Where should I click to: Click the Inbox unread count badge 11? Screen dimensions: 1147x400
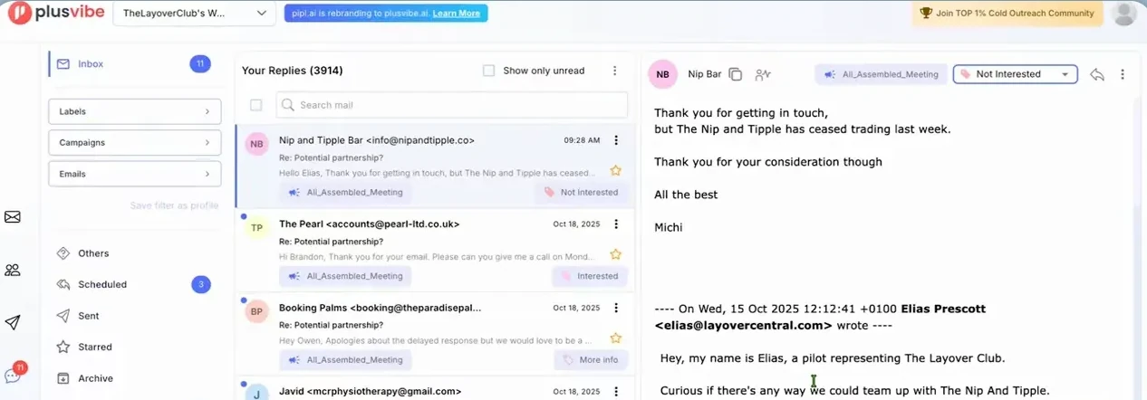pyautogui.click(x=200, y=64)
